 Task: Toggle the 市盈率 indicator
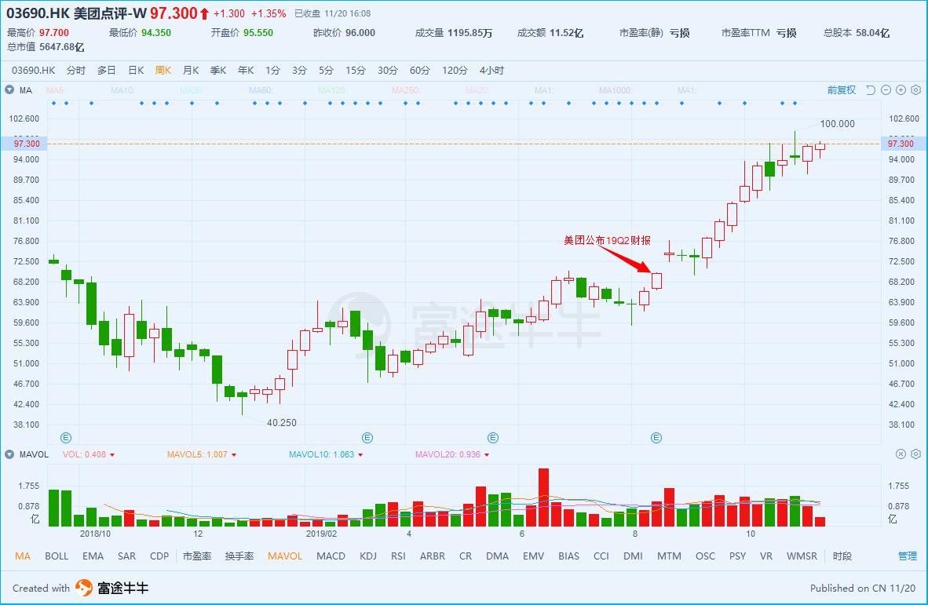click(197, 556)
